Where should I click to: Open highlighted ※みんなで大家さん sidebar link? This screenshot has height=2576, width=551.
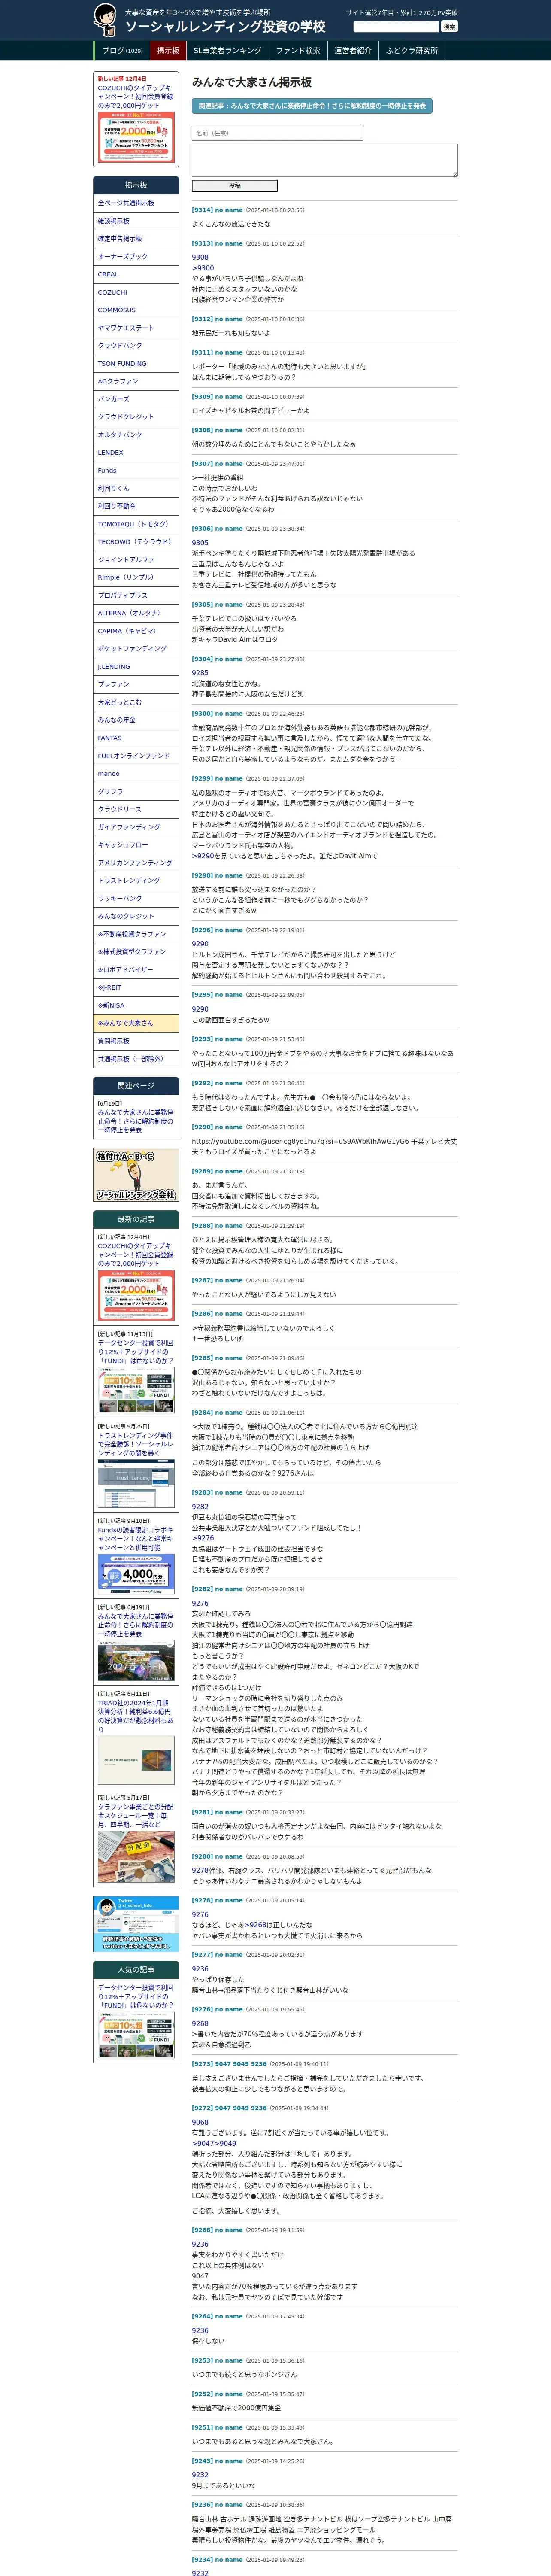point(136,1023)
